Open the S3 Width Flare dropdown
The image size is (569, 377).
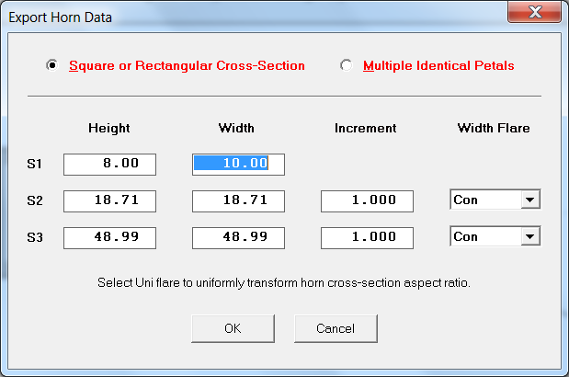(530, 236)
